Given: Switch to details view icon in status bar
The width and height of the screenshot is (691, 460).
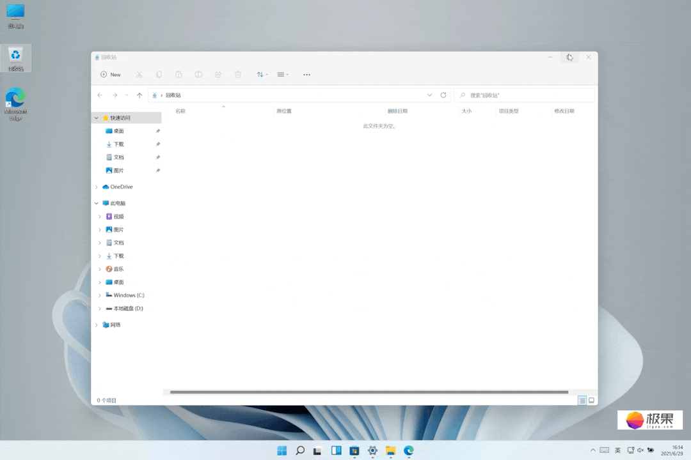Looking at the screenshot, I should (582, 401).
